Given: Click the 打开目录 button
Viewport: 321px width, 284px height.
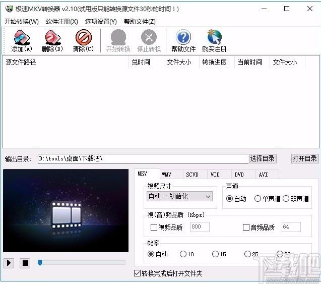Looking at the screenshot, I should (x=305, y=158).
